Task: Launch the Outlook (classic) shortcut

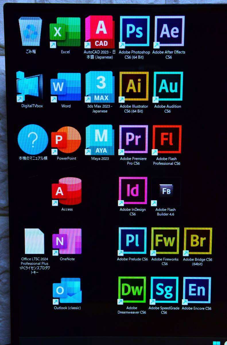Action: pyautogui.click(x=67, y=291)
